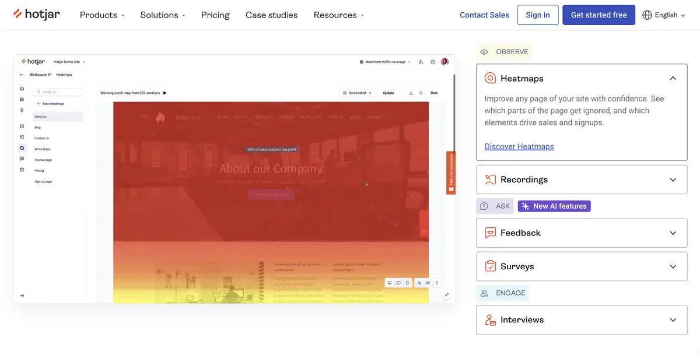Click the Workspace #1 breadcrumb
The width and height of the screenshot is (700, 355).
pos(41,75)
